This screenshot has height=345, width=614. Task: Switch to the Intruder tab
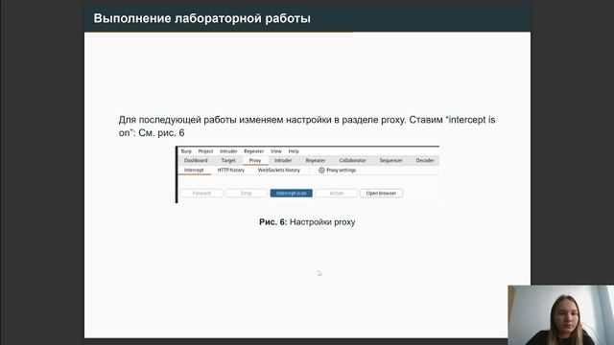click(x=283, y=160)
